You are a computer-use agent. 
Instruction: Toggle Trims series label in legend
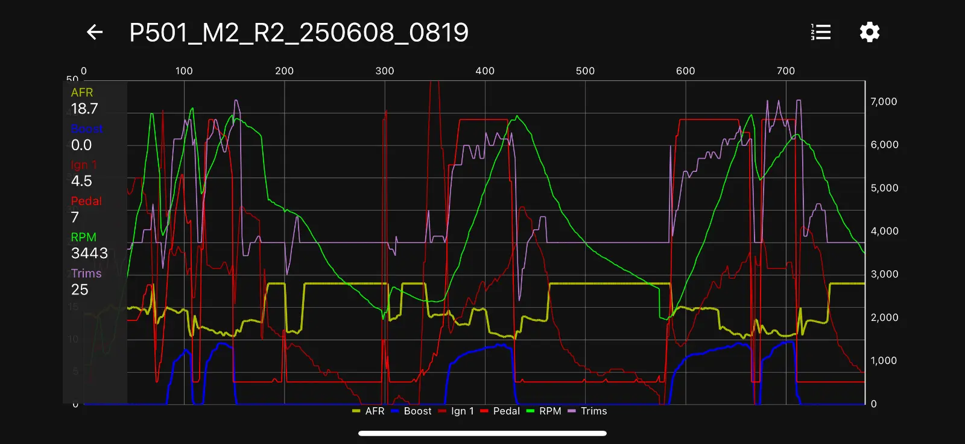point(593,411)
